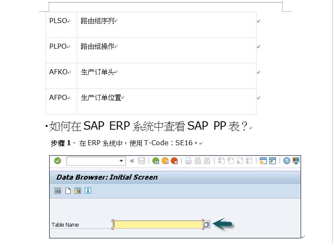333x243 pixels.
Task: Click the yellow Table Name input field
Action: coord(158,225)
